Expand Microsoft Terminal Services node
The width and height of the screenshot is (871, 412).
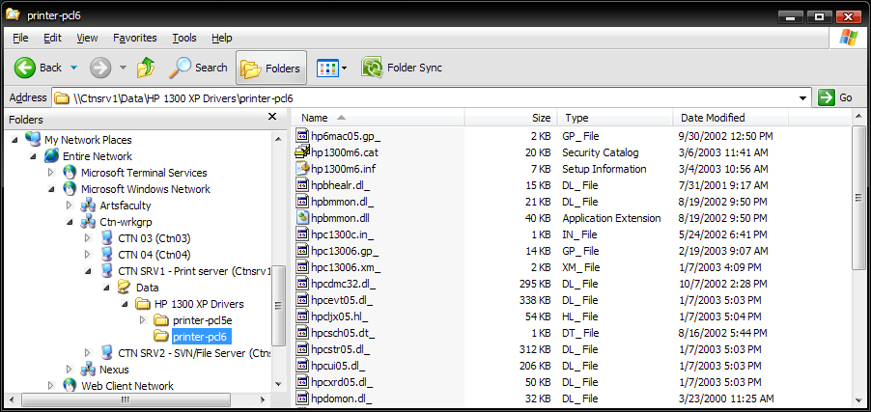coord(51,173)
